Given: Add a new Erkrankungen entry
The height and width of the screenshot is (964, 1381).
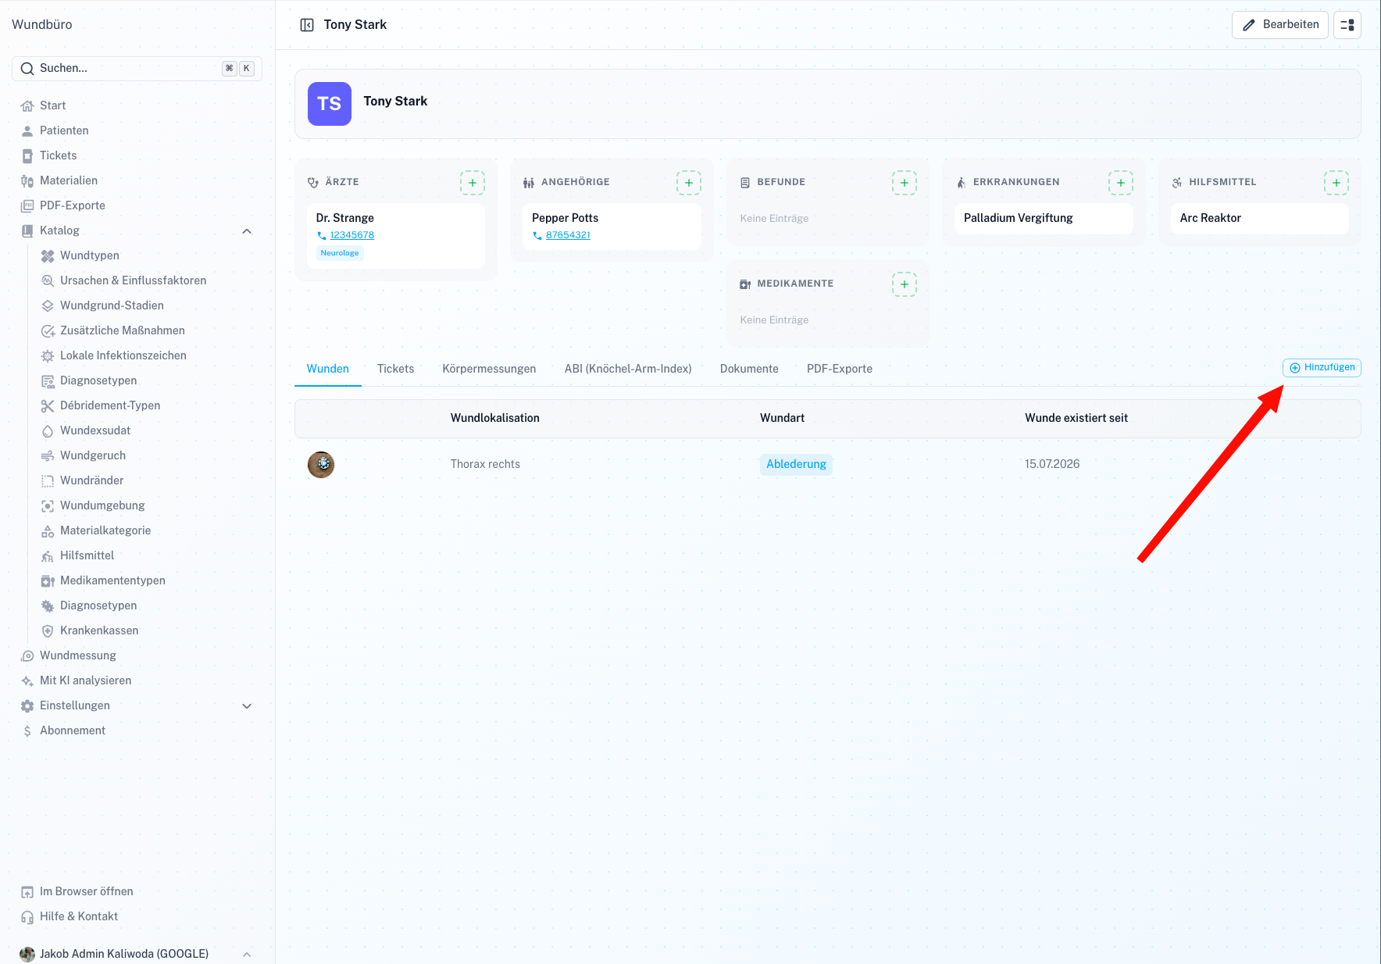Looking at the screenshot, I should coord(1121,183).
